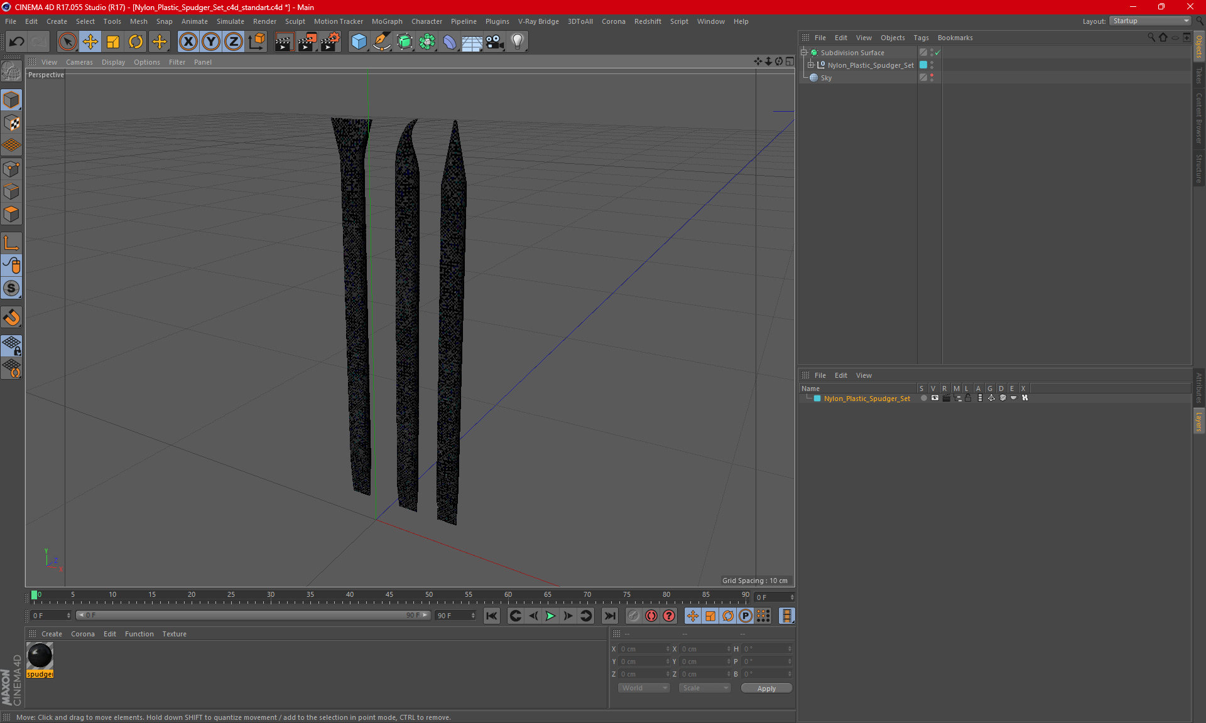
Task: Select the Rotate tool
Action: tap(136, 41)
